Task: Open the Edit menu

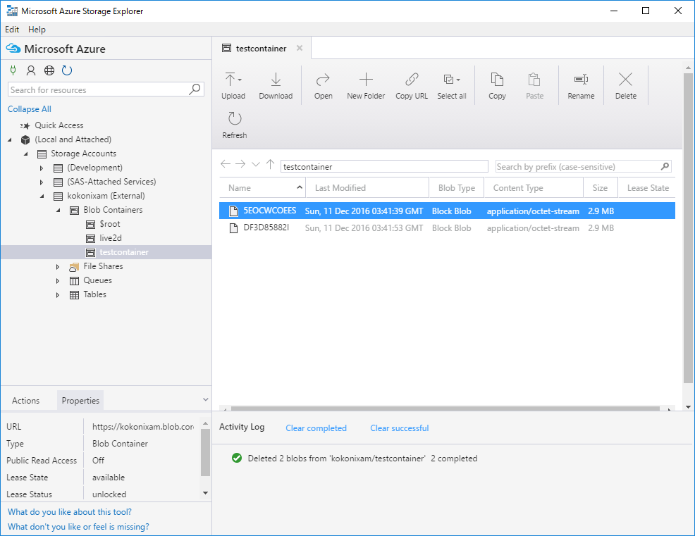Action: tap(12, 30)
